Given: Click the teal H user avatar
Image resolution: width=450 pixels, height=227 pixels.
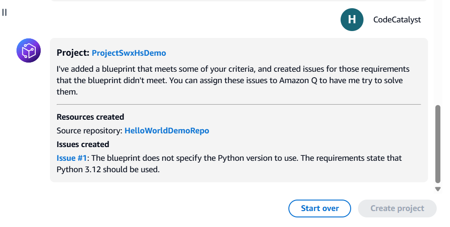Looking at the screenshot, I should click(352, 20).
